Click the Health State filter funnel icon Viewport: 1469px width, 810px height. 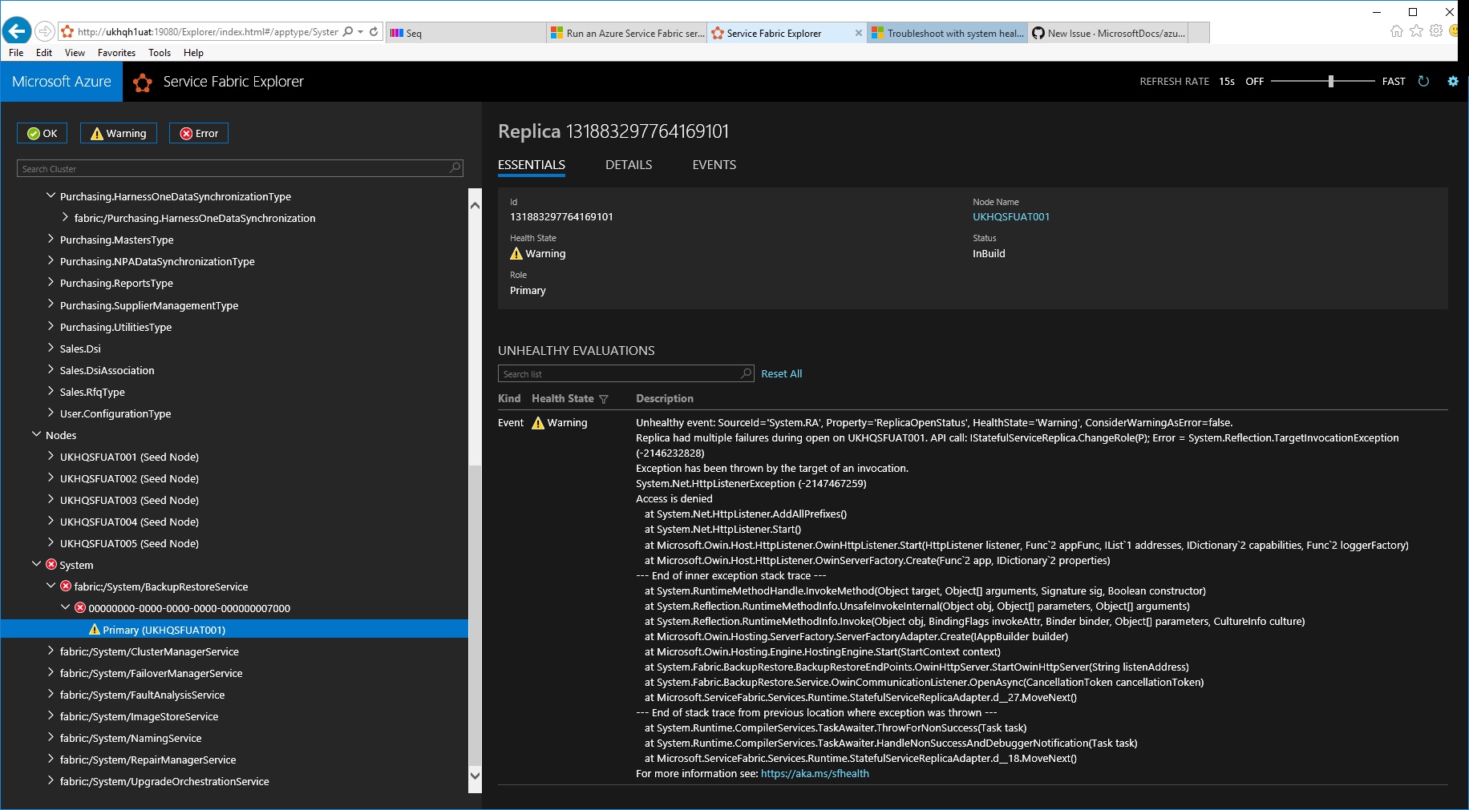[604, 399]
